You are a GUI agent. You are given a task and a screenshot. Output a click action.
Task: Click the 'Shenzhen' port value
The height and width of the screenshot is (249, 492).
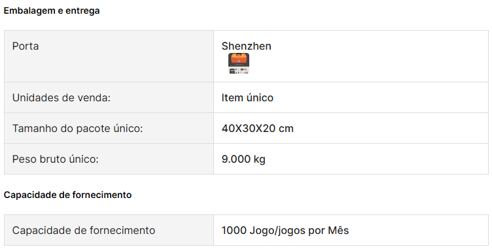coord(246,46)
